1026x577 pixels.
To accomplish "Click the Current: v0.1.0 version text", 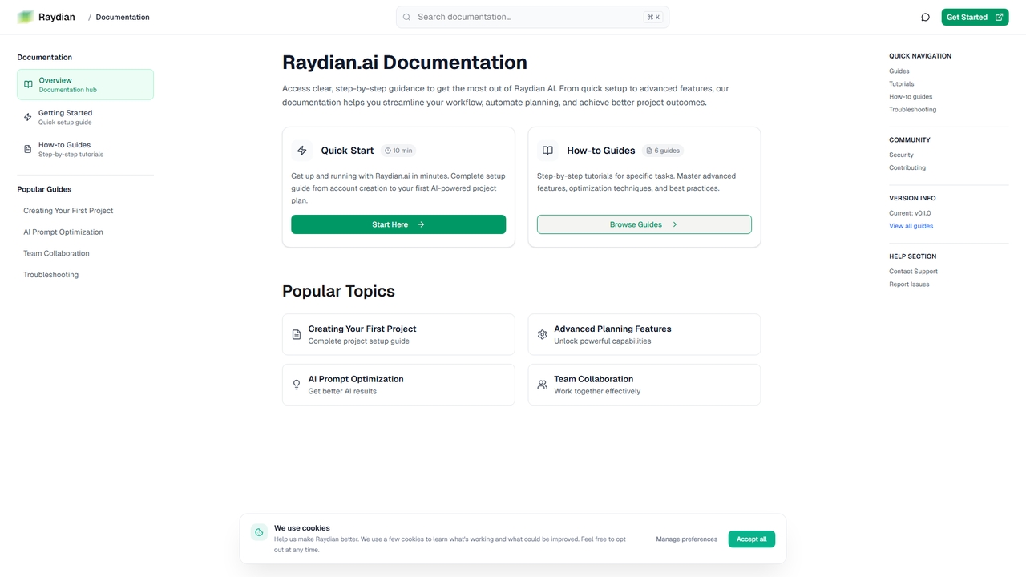I will pyautogui.click(x=910, y=213).
